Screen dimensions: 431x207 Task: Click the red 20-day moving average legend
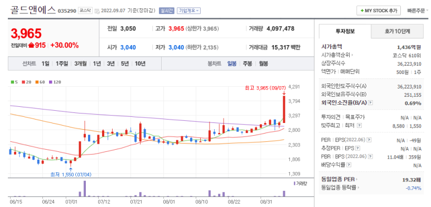click(24, 82)
